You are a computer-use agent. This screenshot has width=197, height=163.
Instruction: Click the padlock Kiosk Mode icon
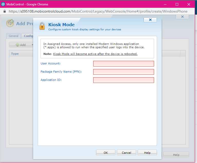click(x=42, y=26)
